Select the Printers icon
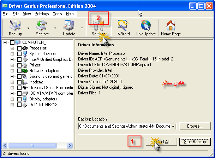215x158 pixels. 25,65
